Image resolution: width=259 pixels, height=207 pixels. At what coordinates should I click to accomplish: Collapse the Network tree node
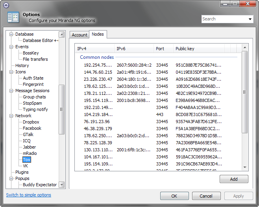11,116
